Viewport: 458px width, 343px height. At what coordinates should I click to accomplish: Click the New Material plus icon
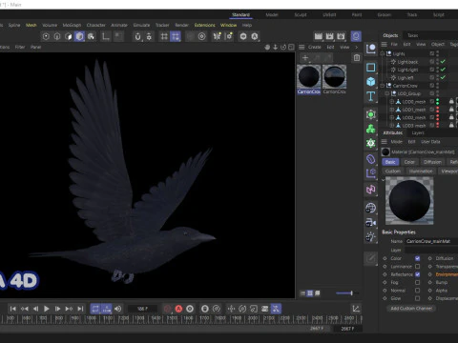click(305, 58)
